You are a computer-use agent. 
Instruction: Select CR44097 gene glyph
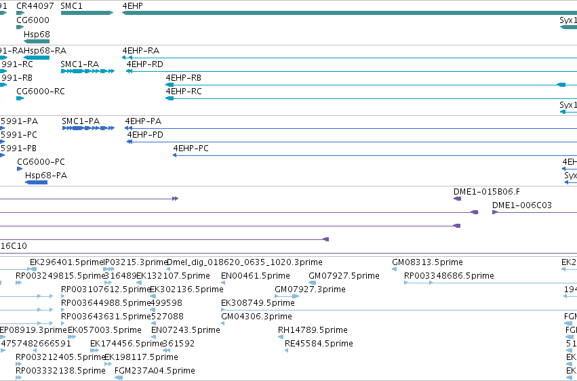pos(20,13)
